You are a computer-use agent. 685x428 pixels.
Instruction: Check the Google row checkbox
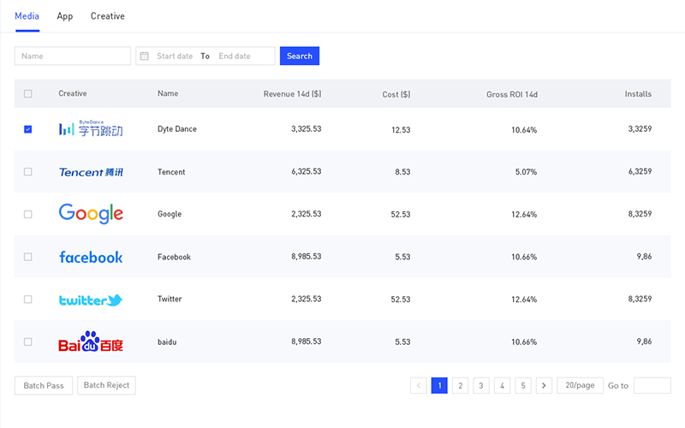28,214
